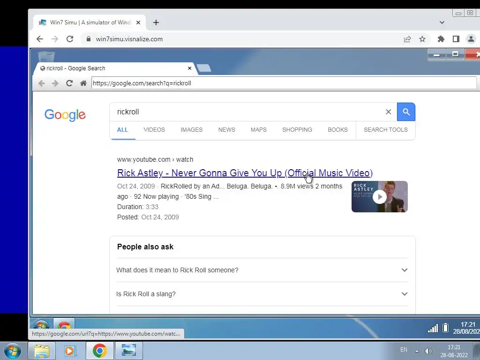Click the 'People also ask' heading
Viewport: 480px width, 360px height.
(145, 247)
